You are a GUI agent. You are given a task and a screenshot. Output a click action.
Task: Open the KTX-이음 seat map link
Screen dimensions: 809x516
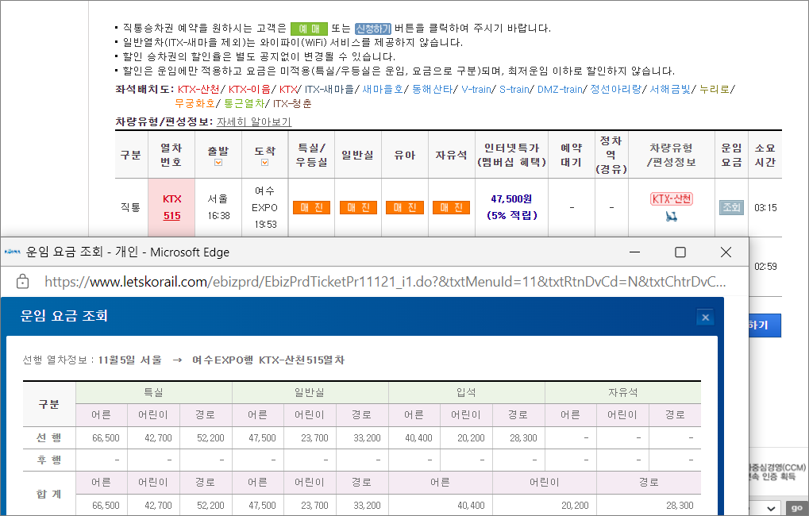click(x=249, y=89)
